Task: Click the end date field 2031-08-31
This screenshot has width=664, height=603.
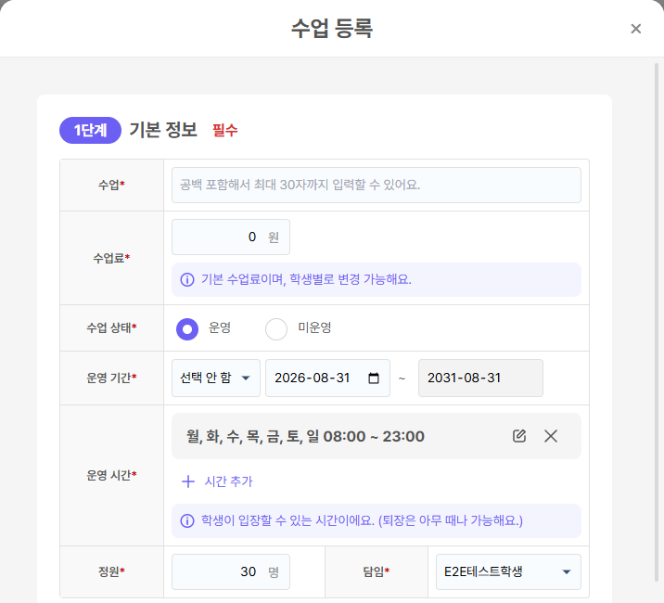Action: pos(480,378)
